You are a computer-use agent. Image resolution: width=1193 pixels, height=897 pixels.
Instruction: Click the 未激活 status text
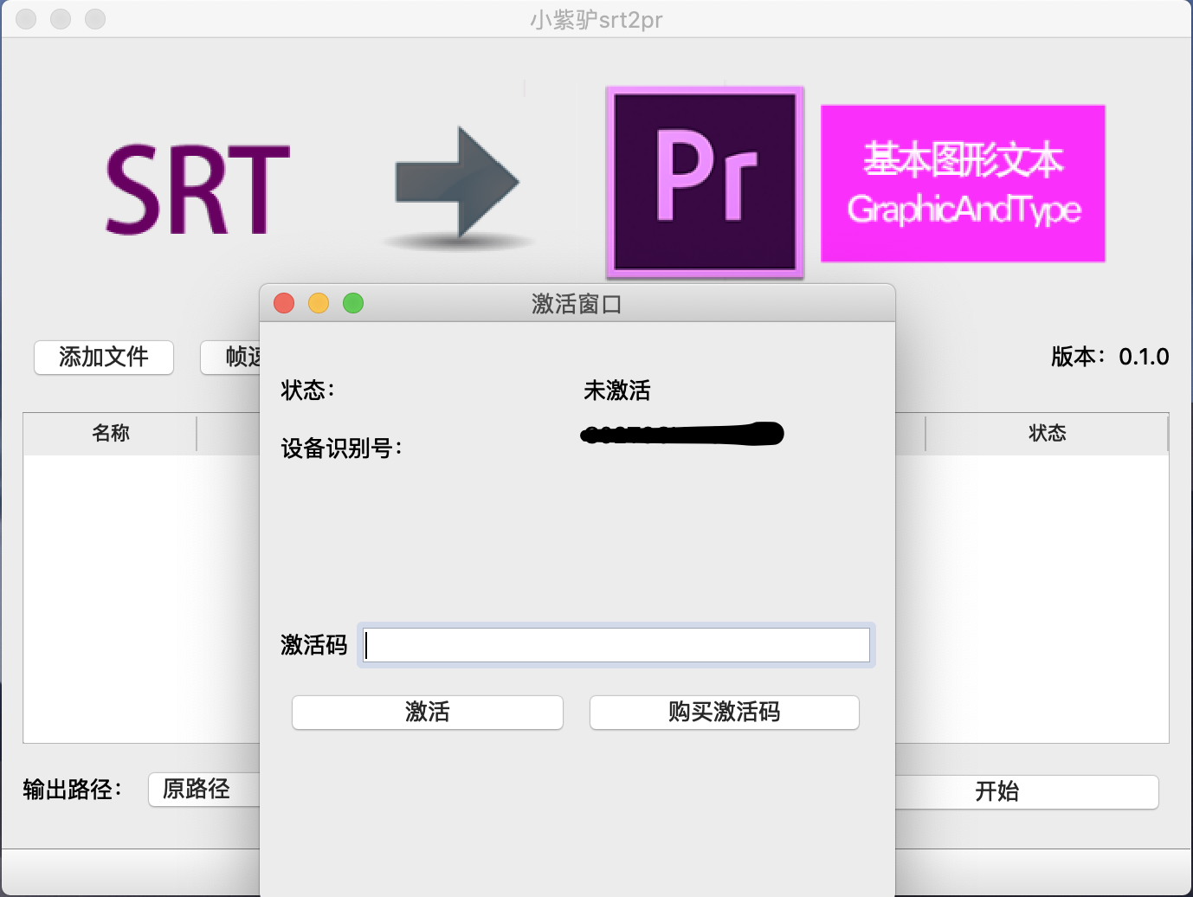(x=617, y=390)
